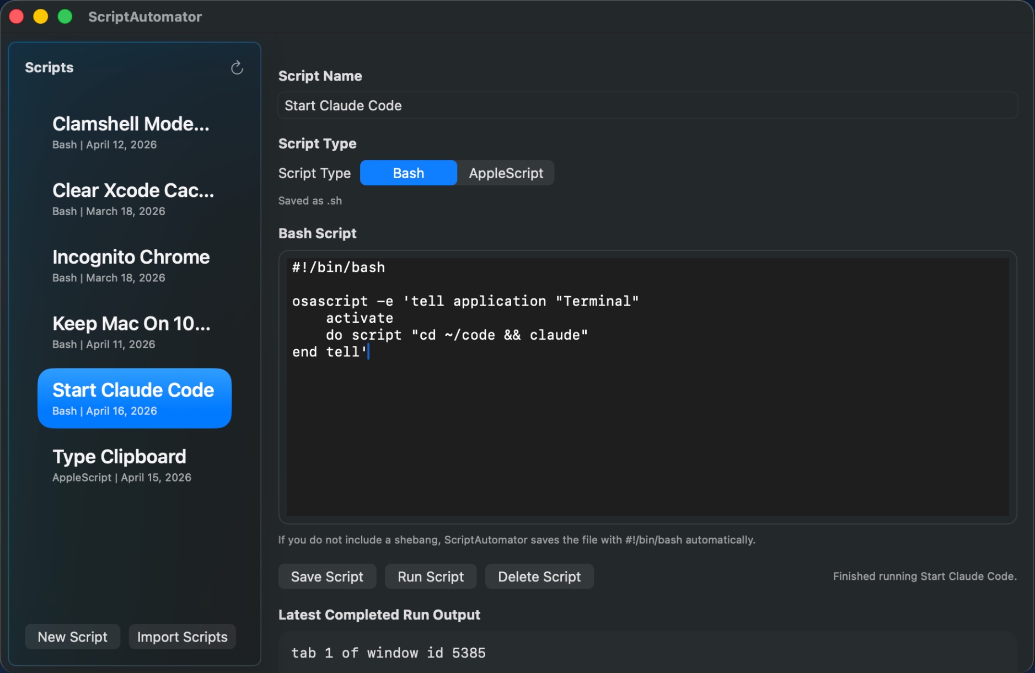Click inside the Bash Script editor
The width and height of the screenshot is (1035, 673).
coord(647,387)
